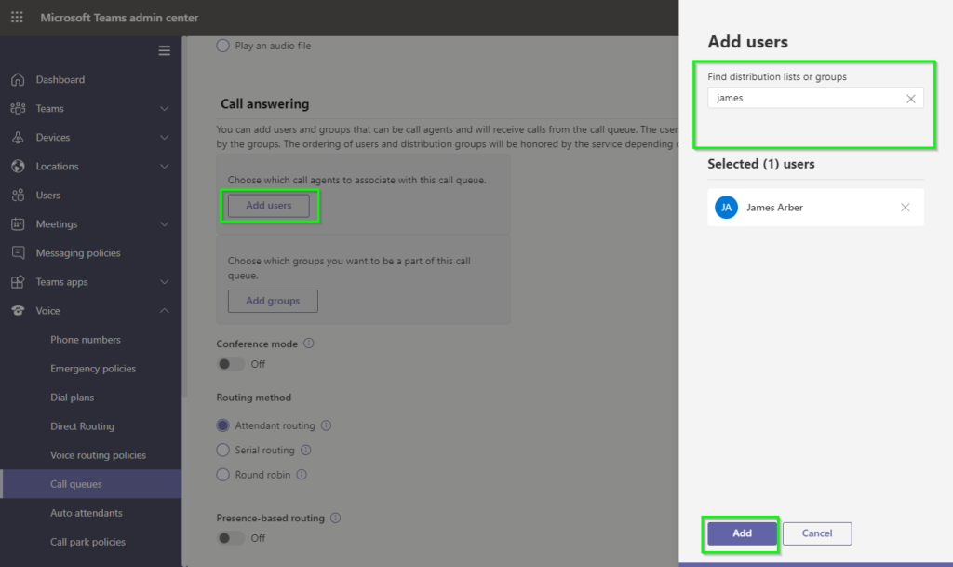Select Round robin routing method
Screen dimensions: 953x567
point(223,475)
